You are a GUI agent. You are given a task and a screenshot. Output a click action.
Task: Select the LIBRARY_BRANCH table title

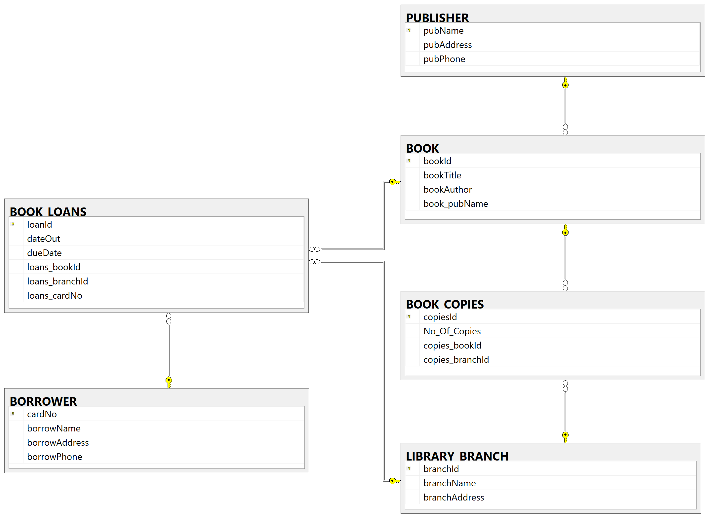457,456
